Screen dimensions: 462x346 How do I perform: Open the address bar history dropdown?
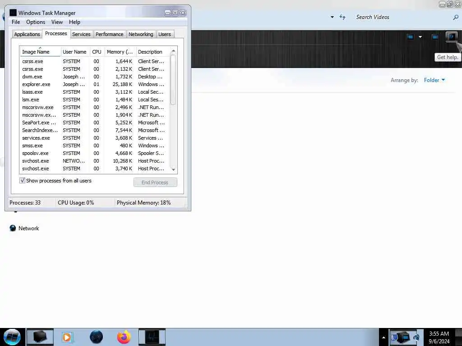click(332, 17)
